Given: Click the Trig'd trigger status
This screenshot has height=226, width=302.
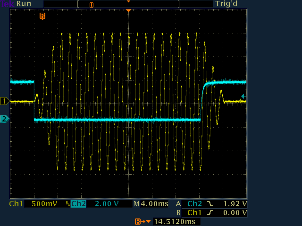Looking at the screenshot, I should coord(226,4).
